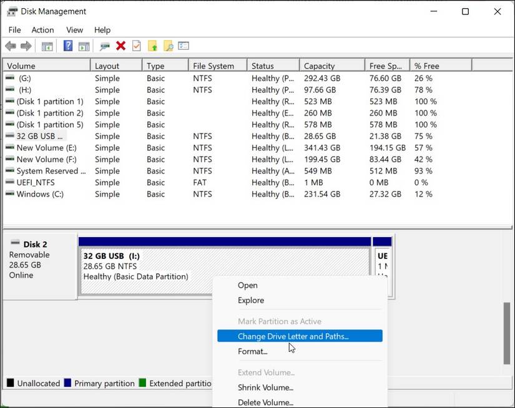The width and height of the screenshot is (515, 408).
Task: Open the View menu
Action: (x=74, y=30)
